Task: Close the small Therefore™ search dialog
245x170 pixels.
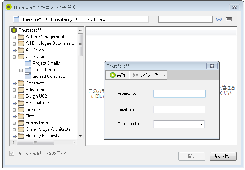Action: [212, 66]
